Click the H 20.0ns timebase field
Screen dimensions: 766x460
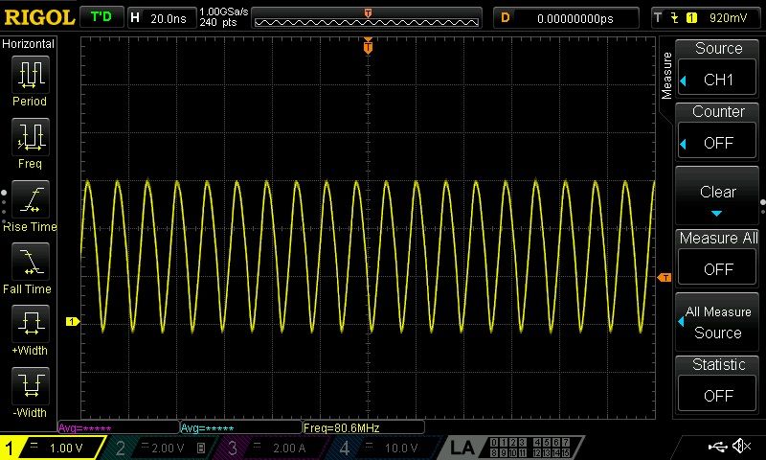click(x=161, y=18)
